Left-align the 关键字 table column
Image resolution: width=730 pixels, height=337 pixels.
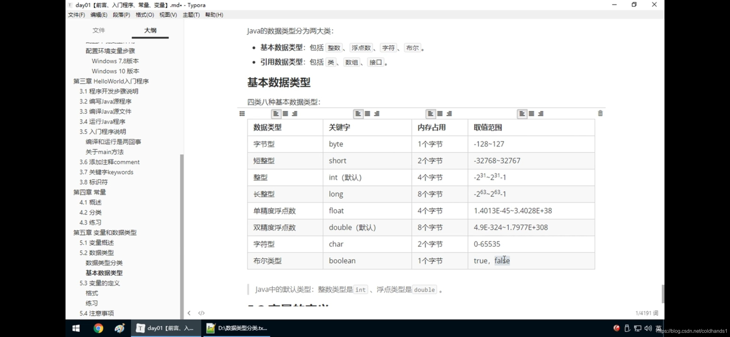tap(358, 113)
